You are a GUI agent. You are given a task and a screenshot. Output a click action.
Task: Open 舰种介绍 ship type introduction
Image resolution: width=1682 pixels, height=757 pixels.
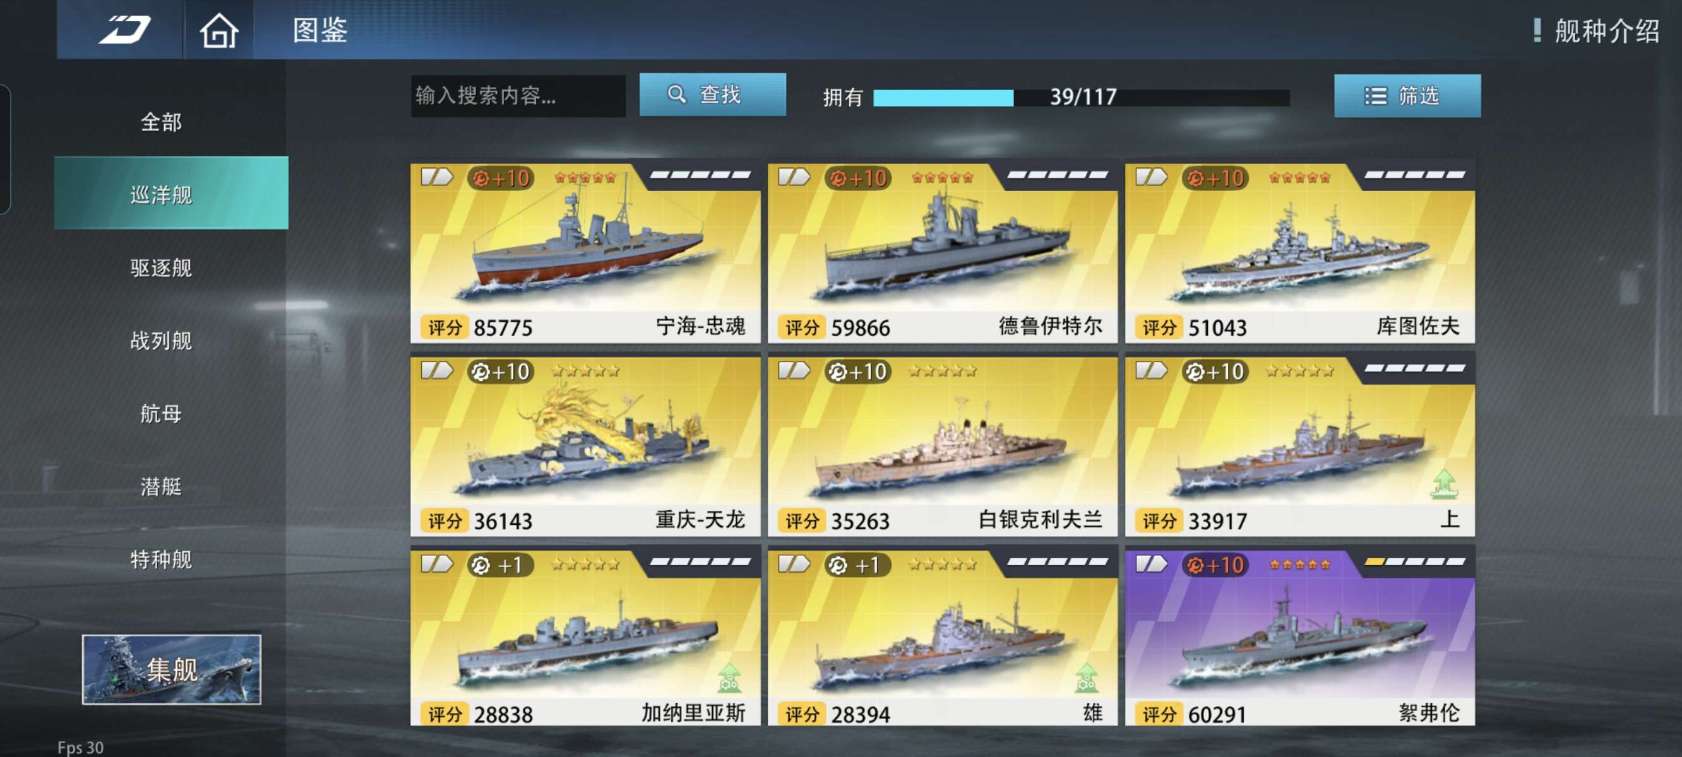pos(1597,31)
